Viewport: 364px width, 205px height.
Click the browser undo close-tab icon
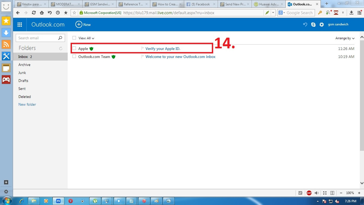(x=50, y=13)
